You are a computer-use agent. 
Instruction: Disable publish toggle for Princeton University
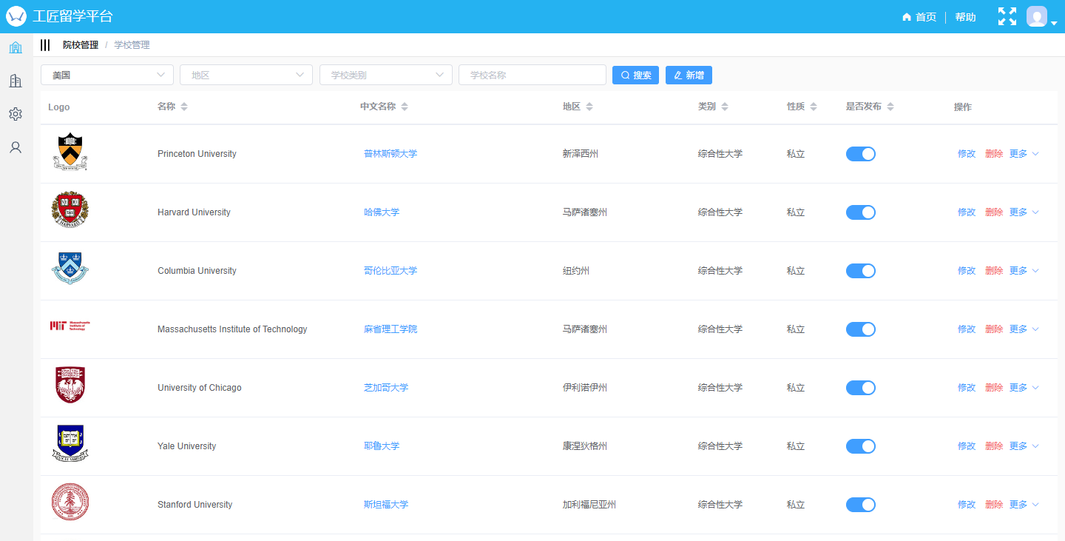click(x=860, y=154)
